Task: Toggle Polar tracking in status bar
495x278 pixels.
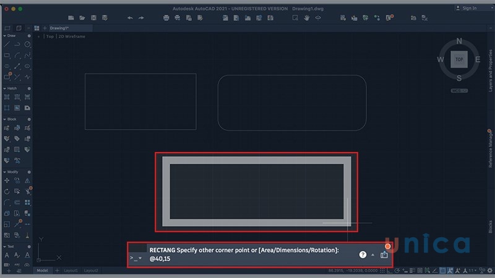Action: coord(397,271)
